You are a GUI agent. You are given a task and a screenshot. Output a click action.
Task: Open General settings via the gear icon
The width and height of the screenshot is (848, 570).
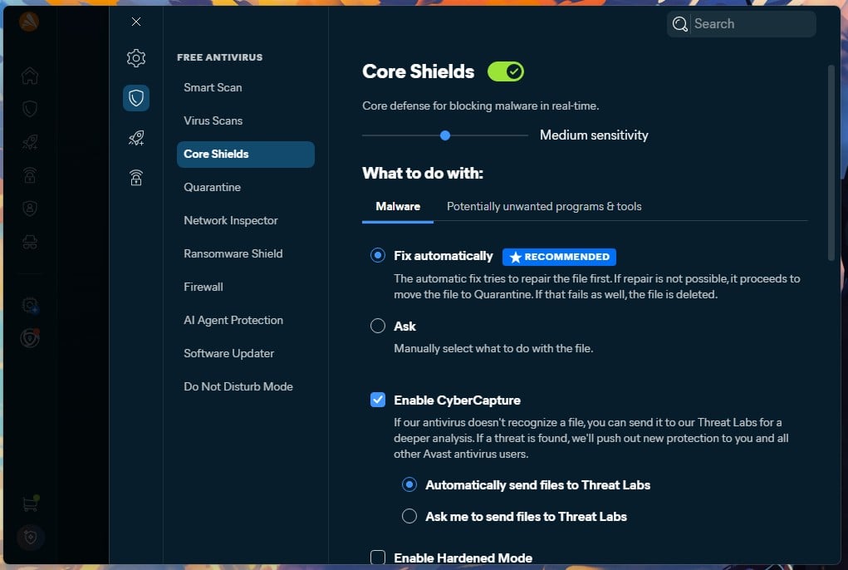click(x=135, y=58)
